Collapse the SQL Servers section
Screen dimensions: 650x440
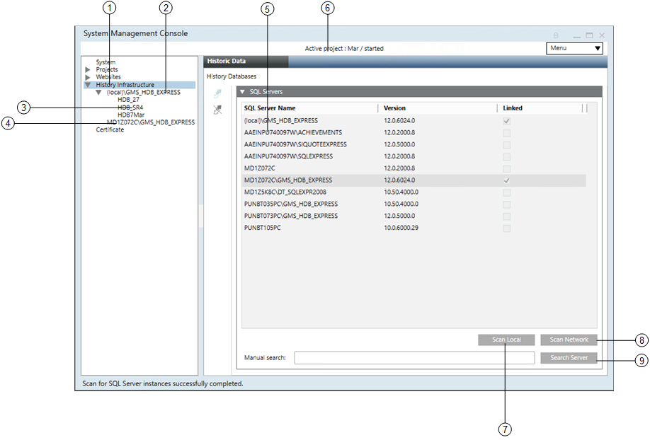(x=241, y=92)
